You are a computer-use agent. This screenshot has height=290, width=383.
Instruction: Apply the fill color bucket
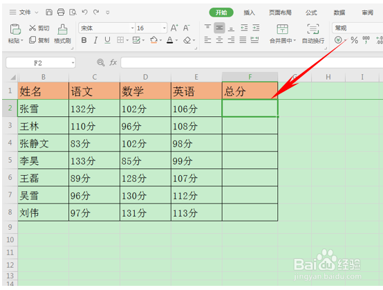pyautogui.click(x=154, y=40)
